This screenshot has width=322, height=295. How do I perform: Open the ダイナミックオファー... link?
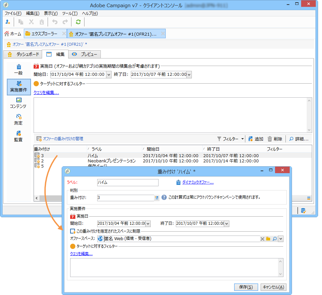(x=198, y=182)
